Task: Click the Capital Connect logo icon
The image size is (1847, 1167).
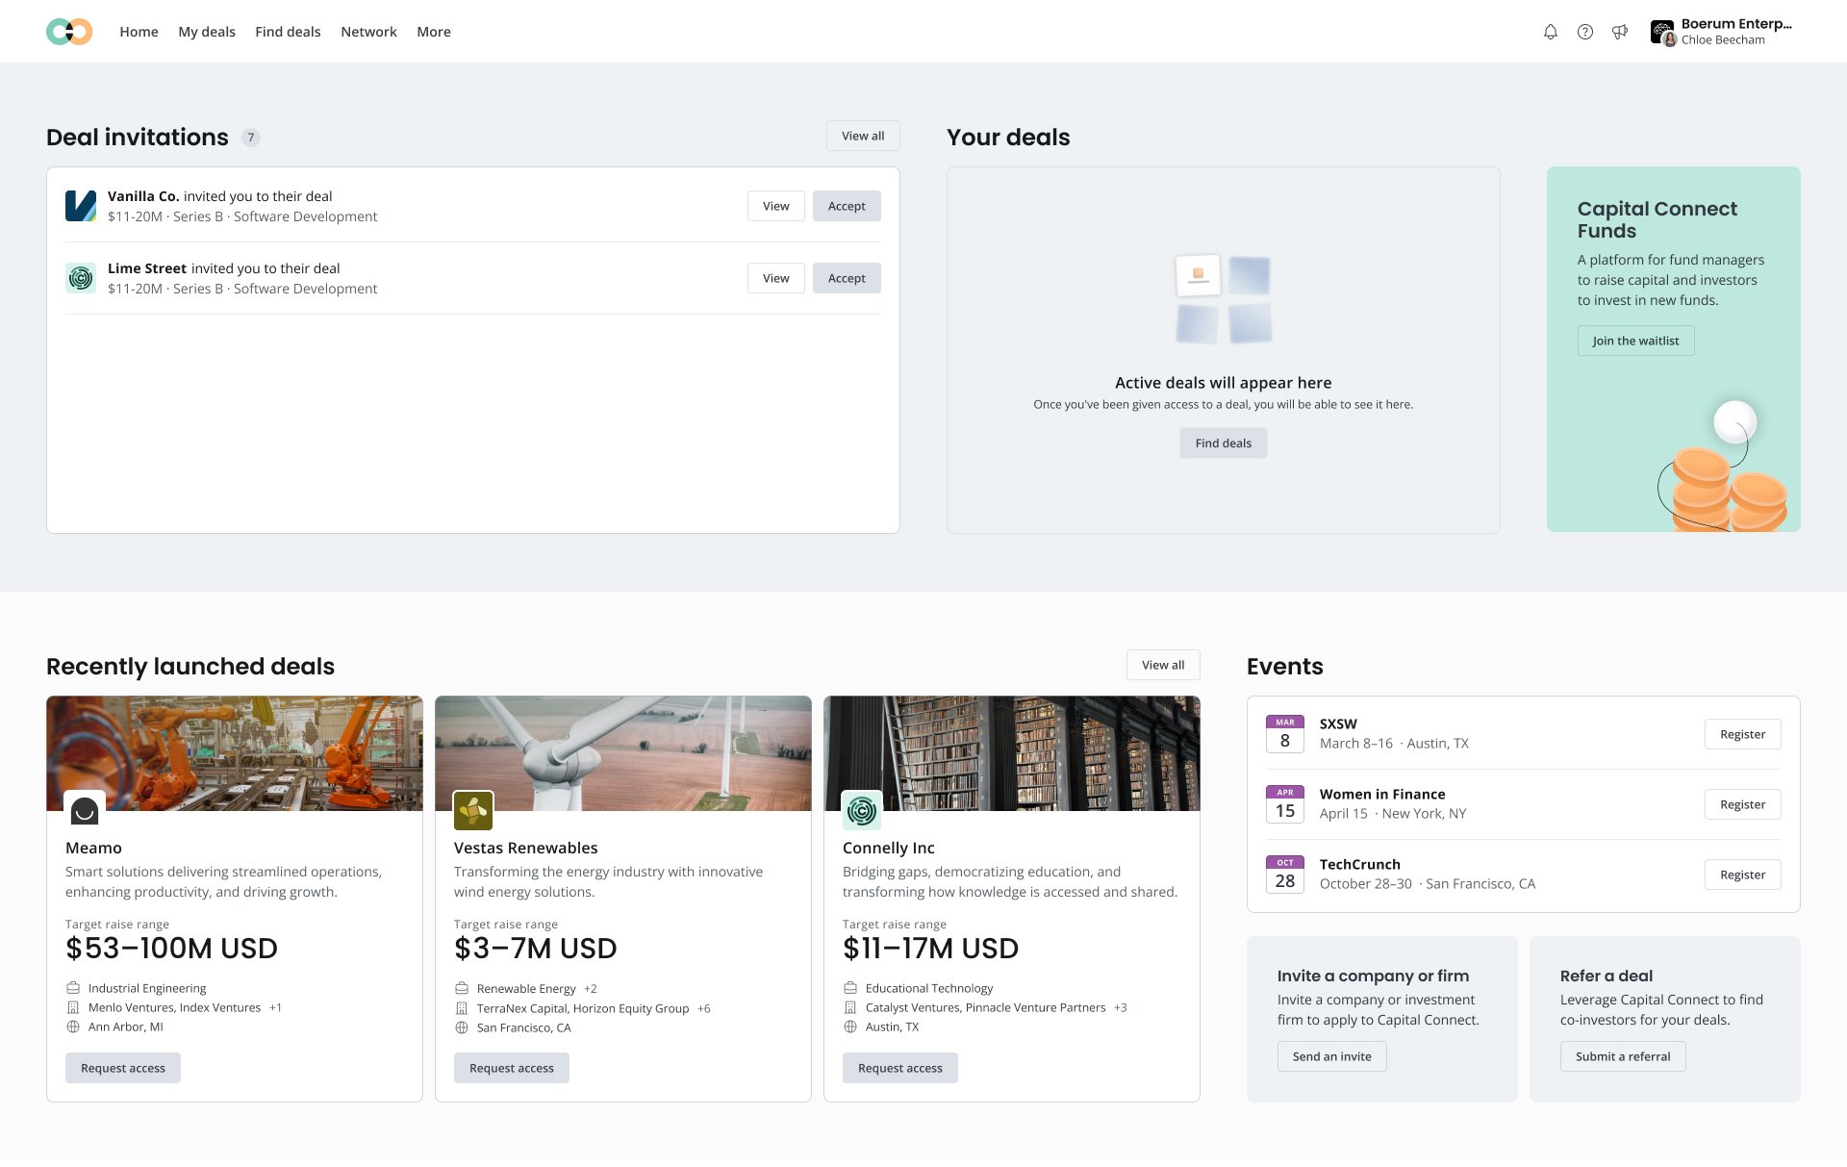Action: coord(69,32)
